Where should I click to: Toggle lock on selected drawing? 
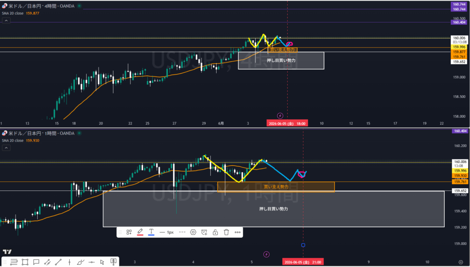point(215,232)
